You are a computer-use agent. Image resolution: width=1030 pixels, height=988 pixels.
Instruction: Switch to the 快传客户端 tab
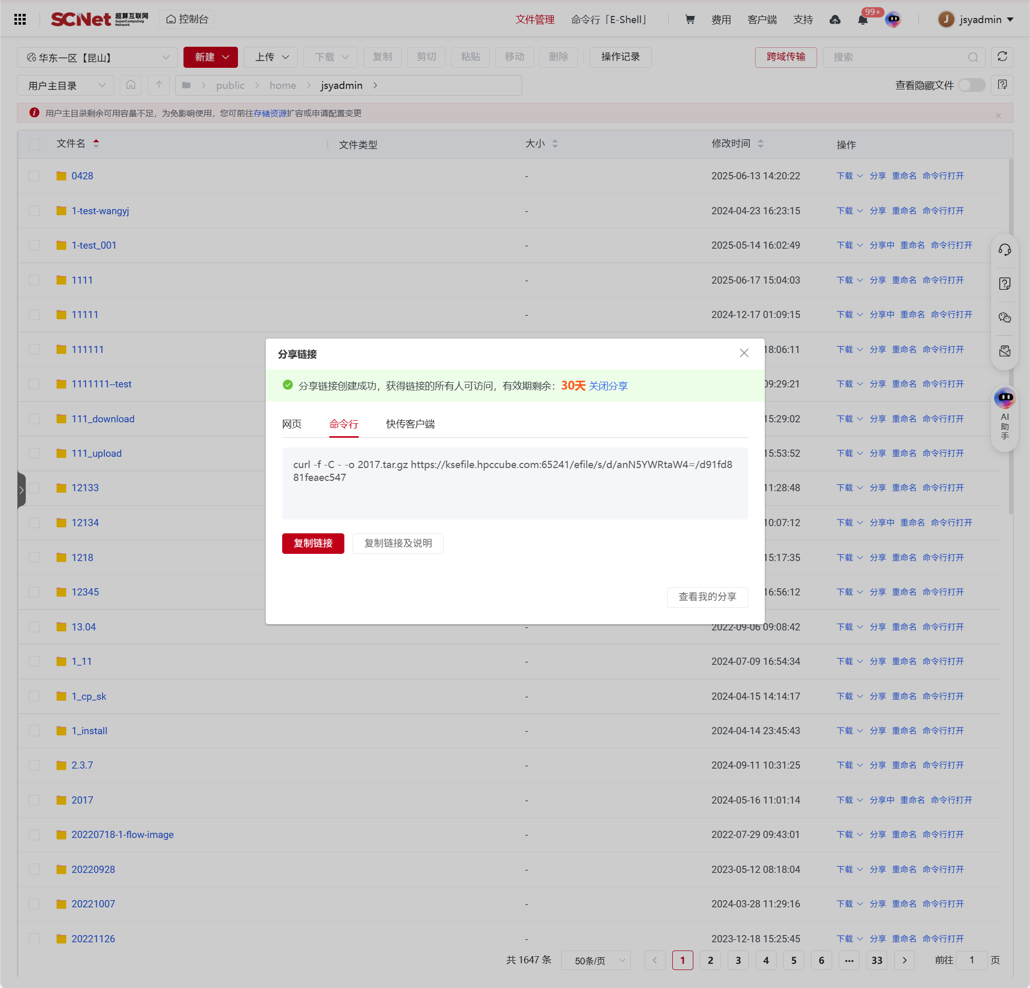pyautogui.click(x=410, y=424)
